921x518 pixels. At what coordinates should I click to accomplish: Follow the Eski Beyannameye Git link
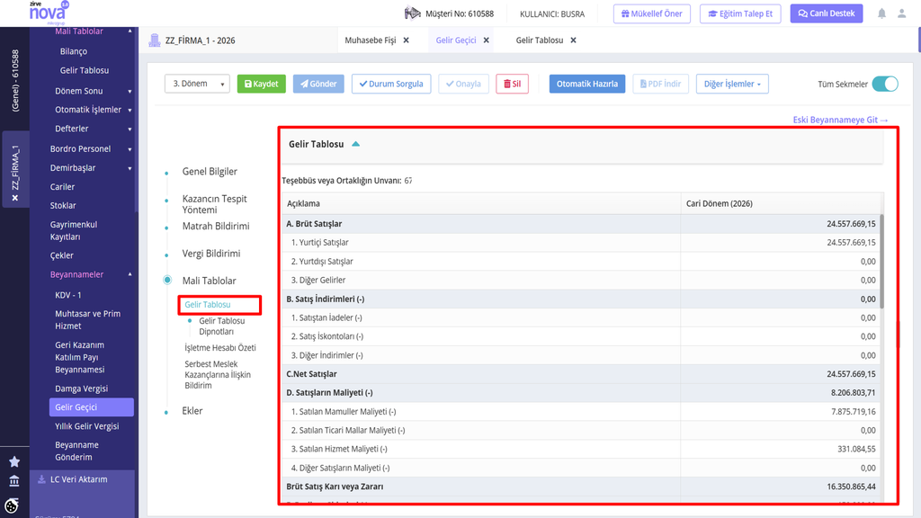point(840,120)
